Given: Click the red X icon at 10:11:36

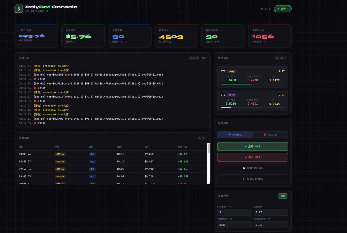Looking at the screenshot, I should pos(35,88).
